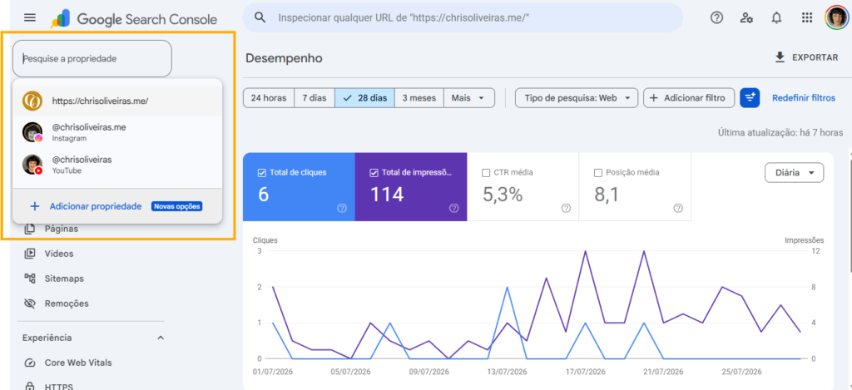Open Páginas in the sidebar

pyautogui.click(x=62, y=230)
